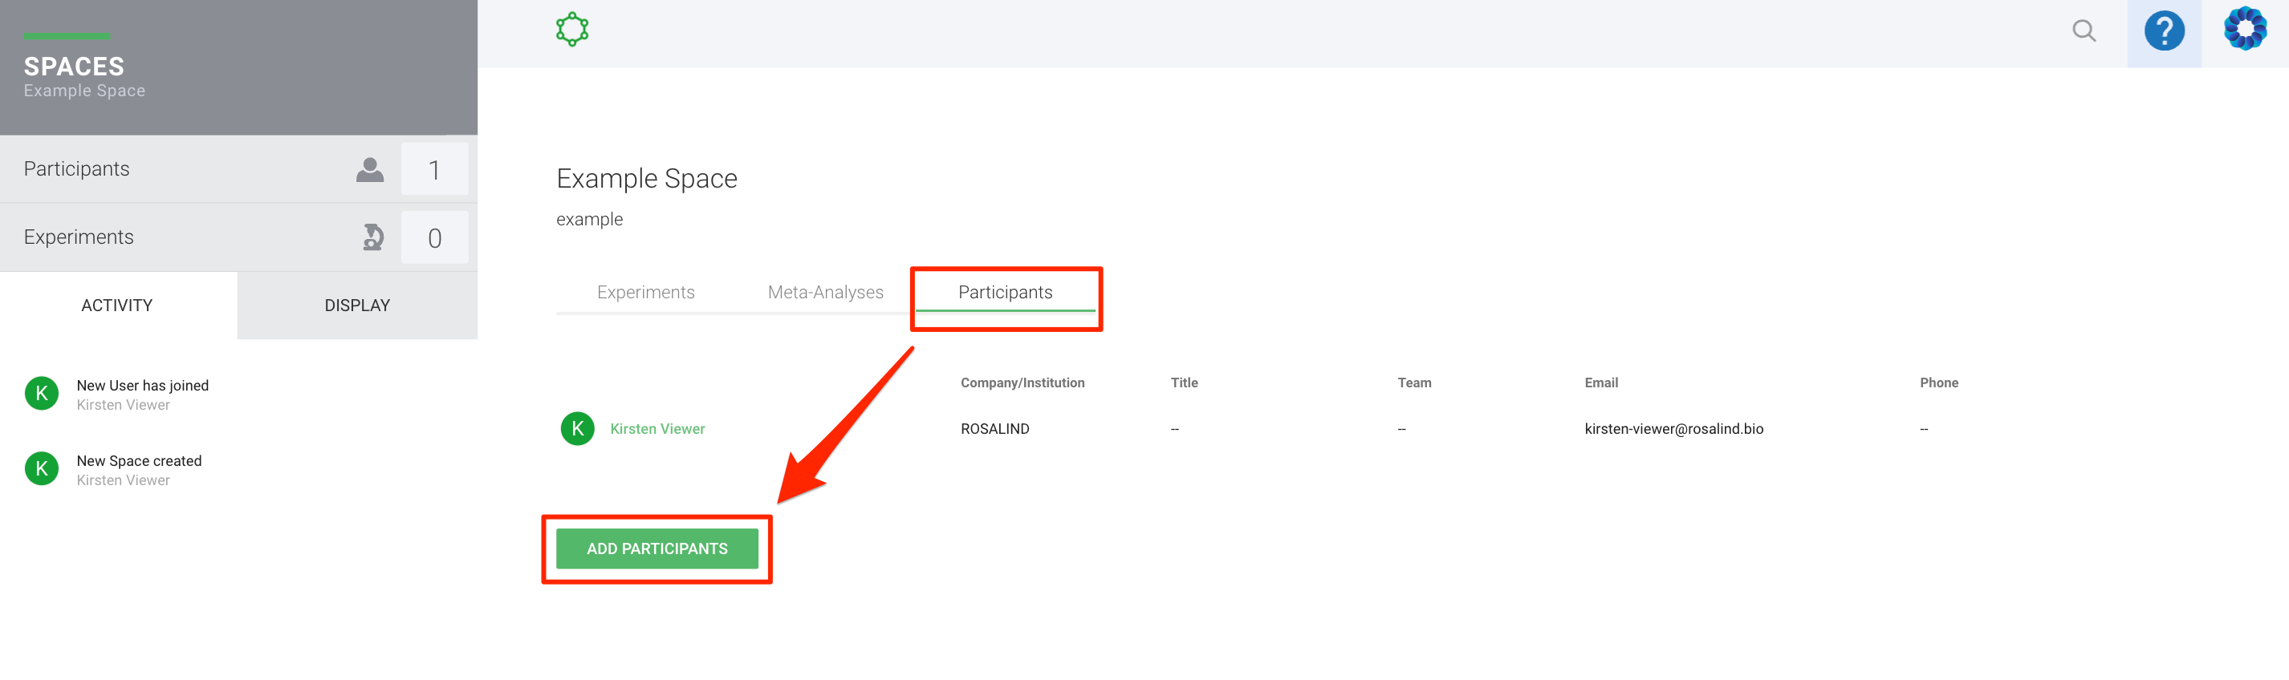Viewport: 2289px width, 680px height.
Task: Select the Participants tab
Action: (x=1004, y=292)
